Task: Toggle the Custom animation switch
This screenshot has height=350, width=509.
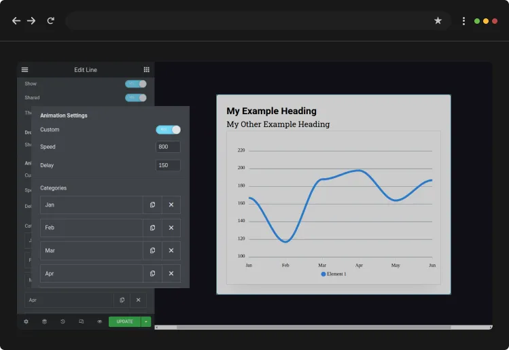Action: [x=168, y=130]
